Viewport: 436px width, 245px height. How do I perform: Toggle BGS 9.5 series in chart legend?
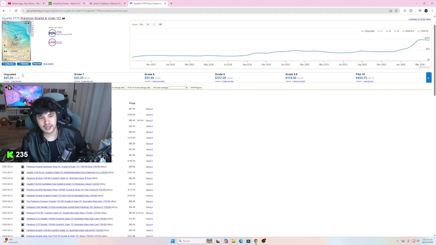pos(408,31)
